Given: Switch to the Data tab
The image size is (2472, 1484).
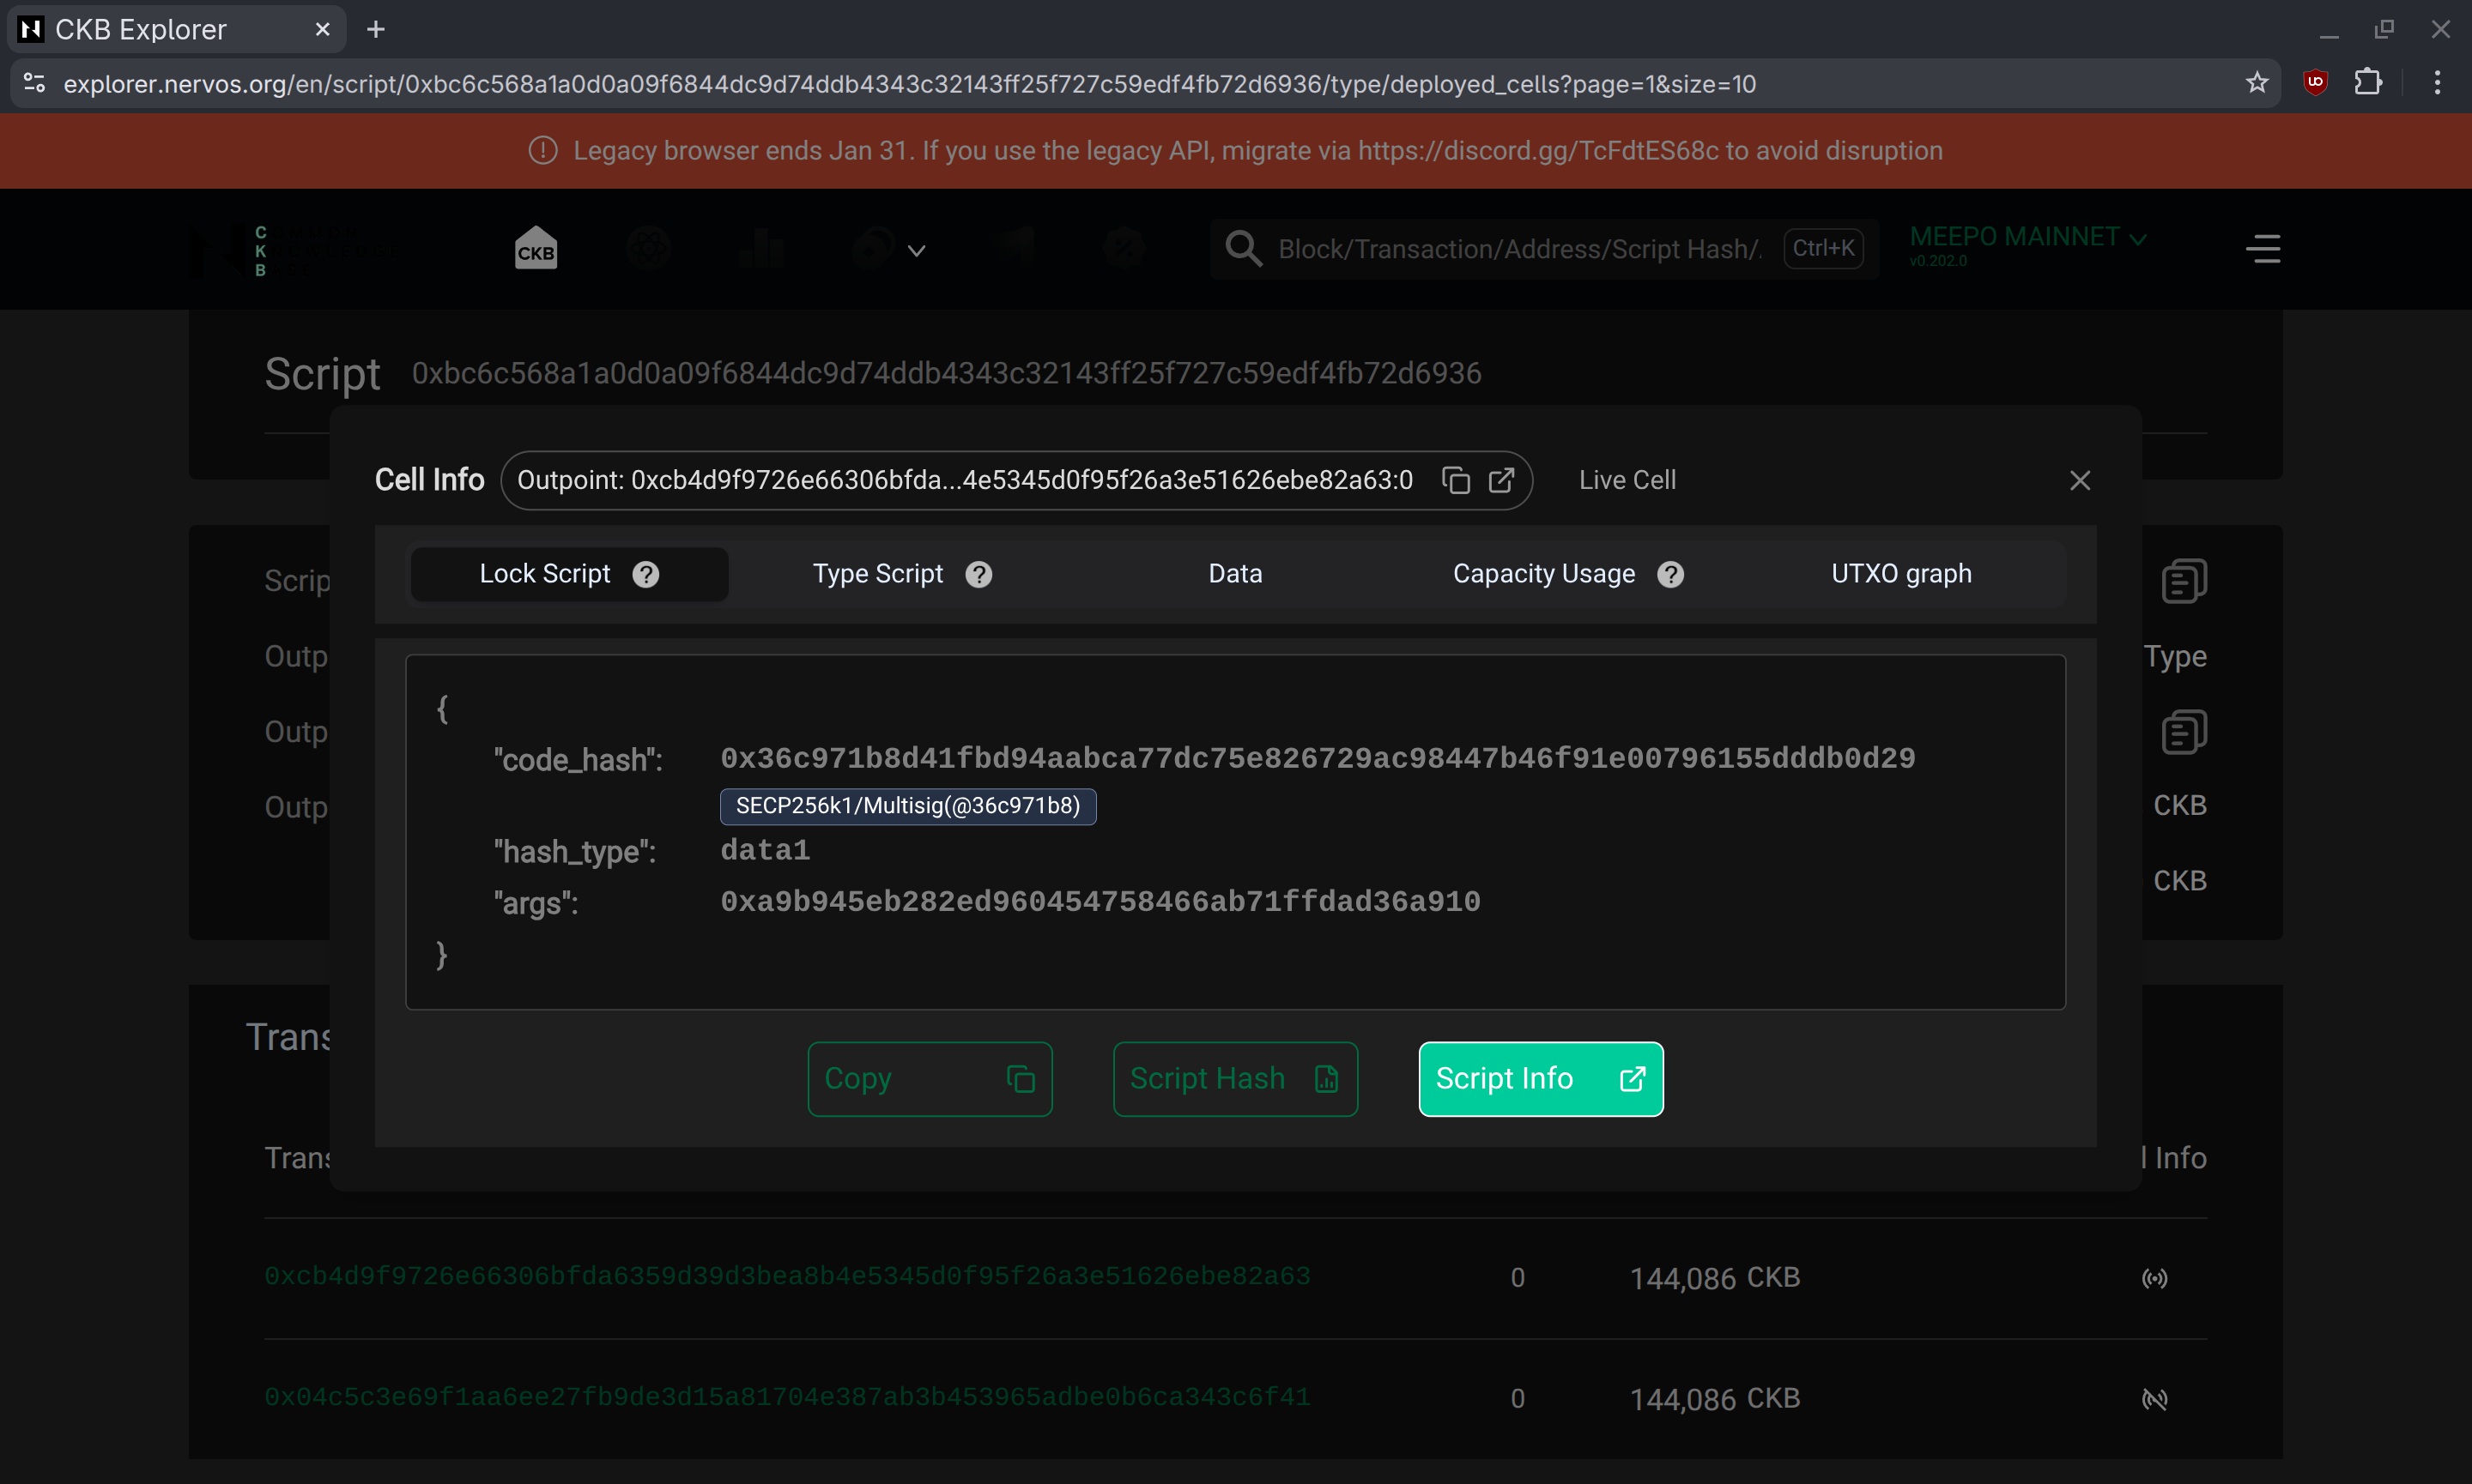Looking at the screenshot, I should [1234, 574].
